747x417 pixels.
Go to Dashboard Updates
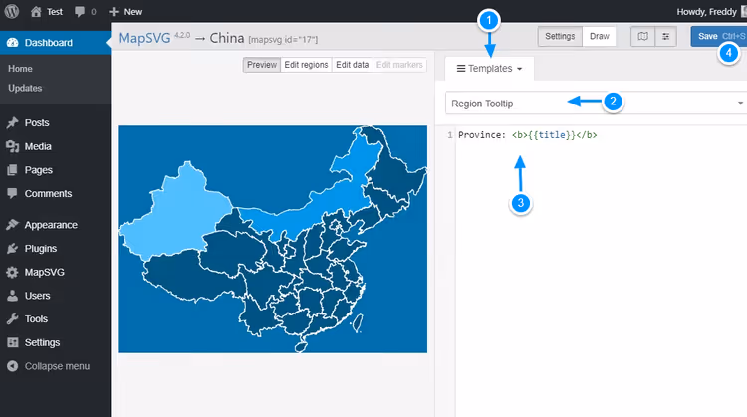coord(25,88)
